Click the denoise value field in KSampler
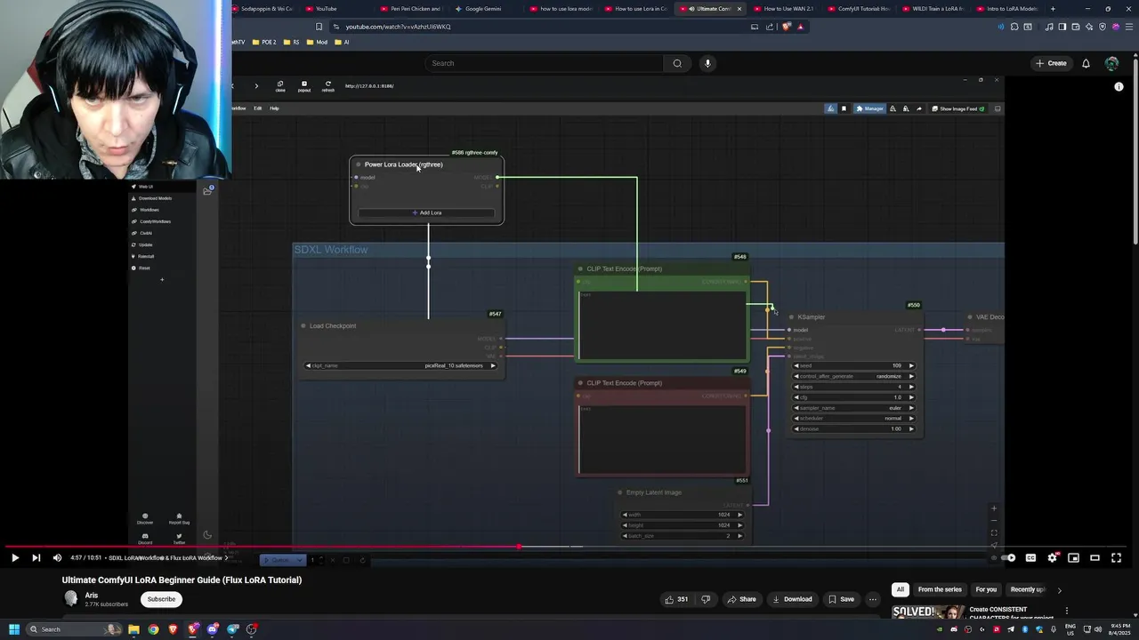Screen dimensions: 1139x640 coord(853,428)
